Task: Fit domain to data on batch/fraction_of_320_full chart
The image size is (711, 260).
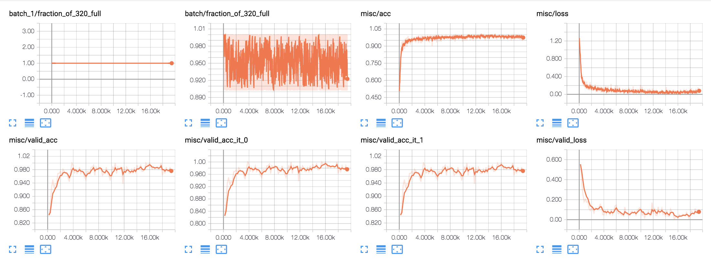Action: [x=221, y=123]
